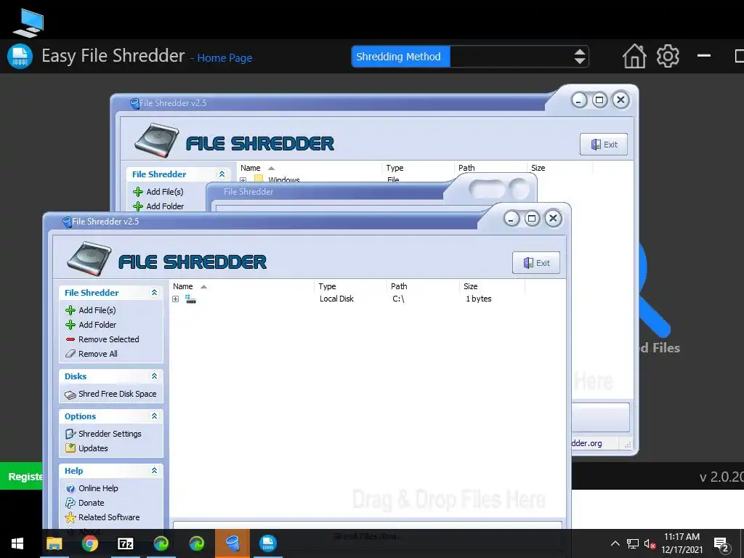Sort by Size column in front window
Screen dimensions: 744x558
click(x=492, y=286)
